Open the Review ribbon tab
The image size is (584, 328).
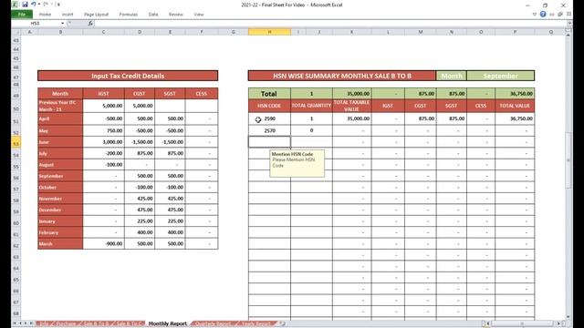coord(176,15)
